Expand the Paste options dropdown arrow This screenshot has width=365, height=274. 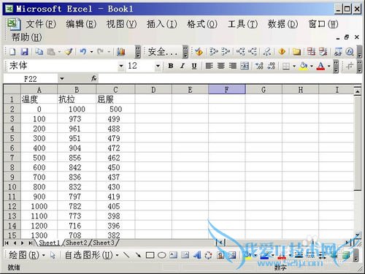[x=59, y=52]
